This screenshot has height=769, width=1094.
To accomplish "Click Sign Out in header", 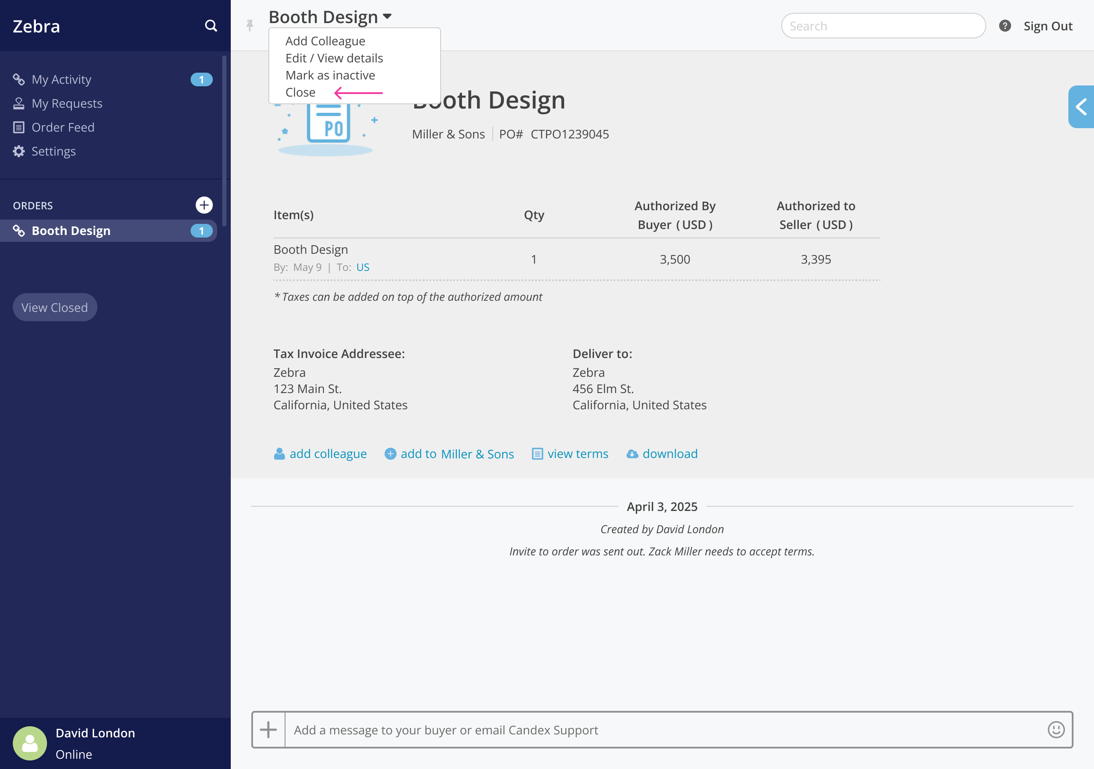I will (x=1047, y=26).
